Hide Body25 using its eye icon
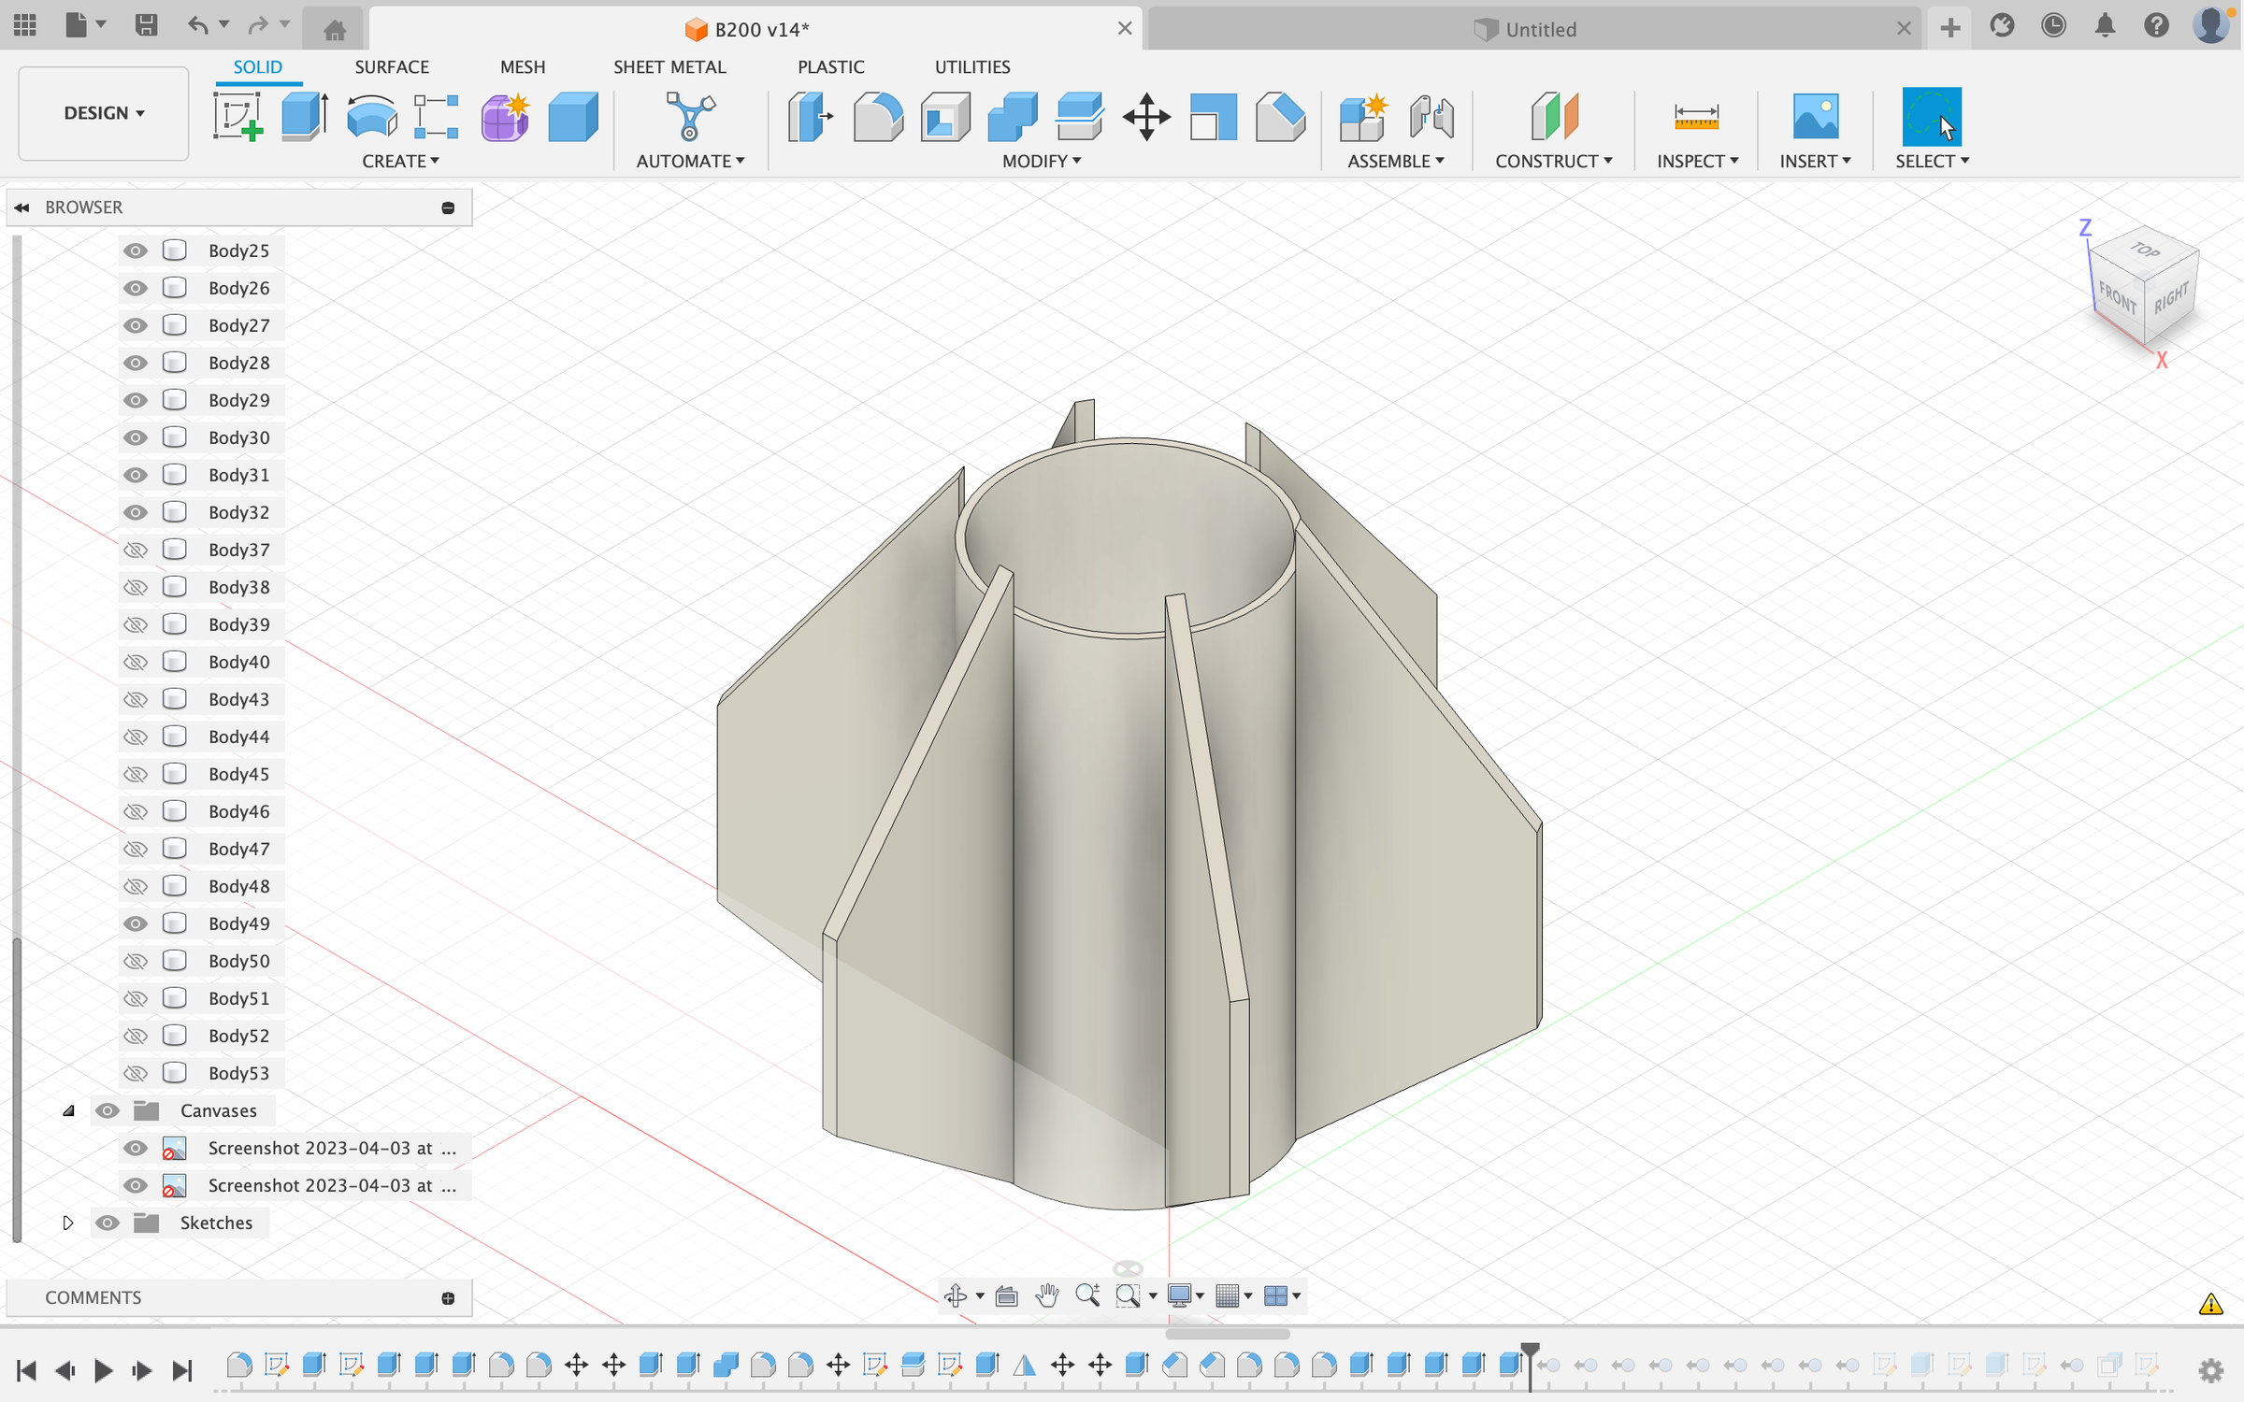Image resolution: width=2244 pixels, height=1402 pixels. pos(136,250)
